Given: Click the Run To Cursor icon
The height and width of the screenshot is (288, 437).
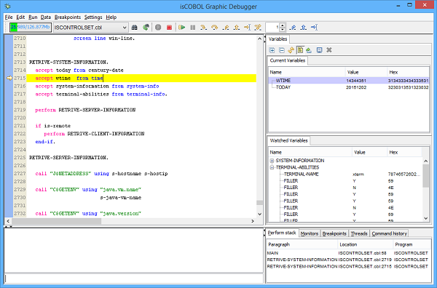Looking at the screenshot, I should point(247,27).
